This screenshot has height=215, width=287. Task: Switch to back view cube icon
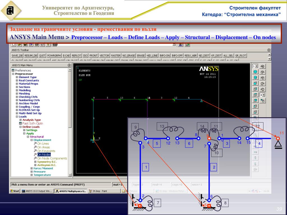pos(256,101)
